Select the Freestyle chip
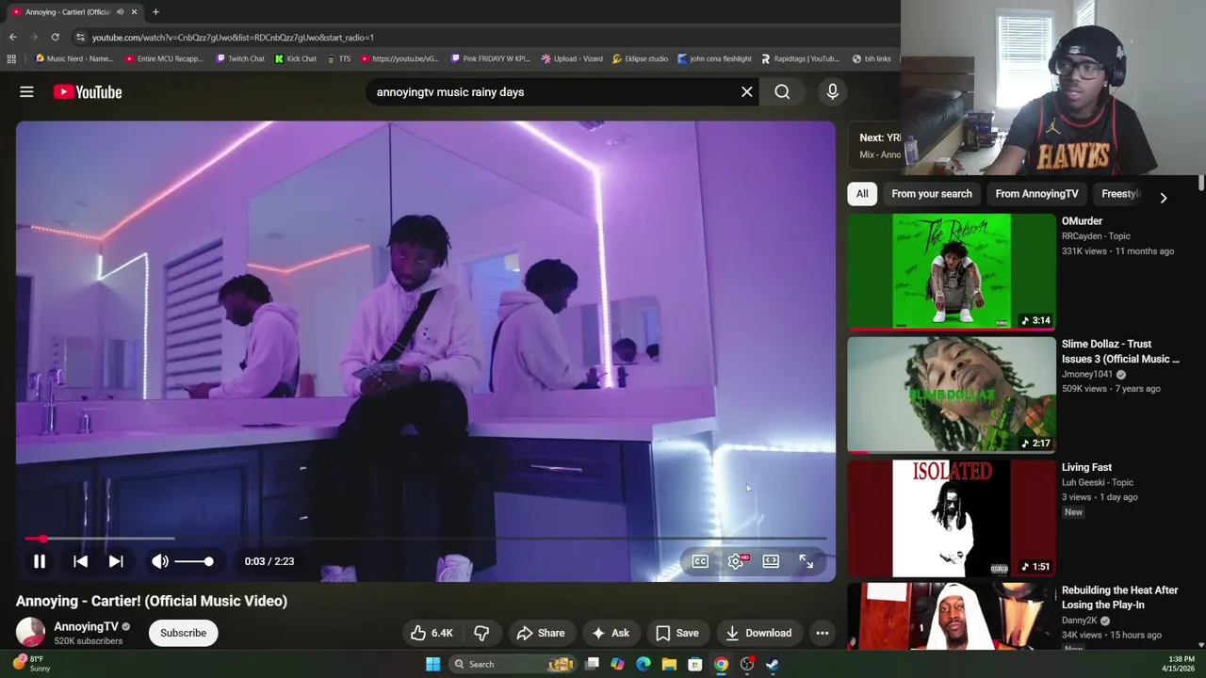This screenshot has width=1206, height=678. tap(1121, 194)
